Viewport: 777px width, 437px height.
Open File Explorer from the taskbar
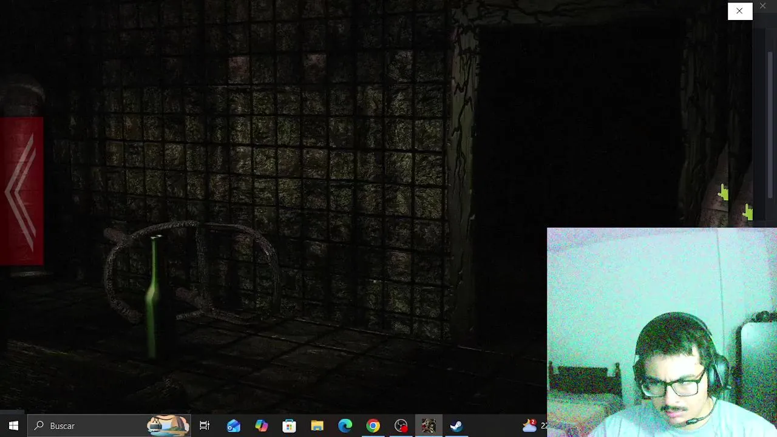click(317, 426)
